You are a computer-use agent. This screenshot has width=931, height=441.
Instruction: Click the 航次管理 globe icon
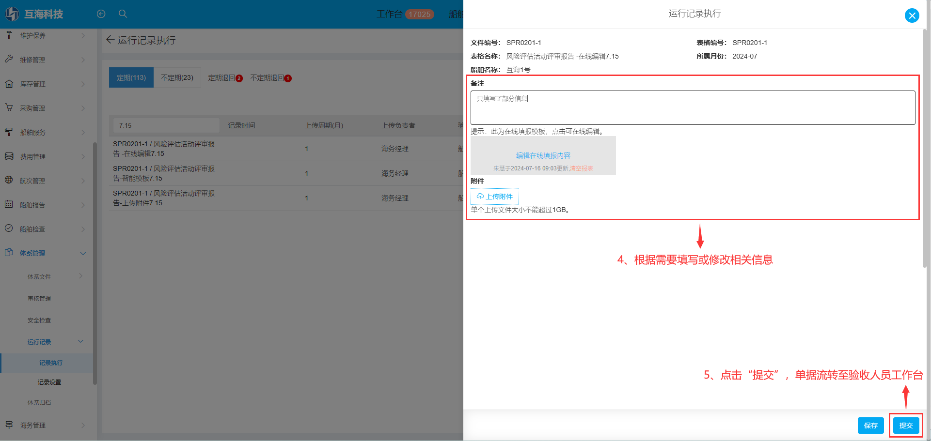(9, 180)
